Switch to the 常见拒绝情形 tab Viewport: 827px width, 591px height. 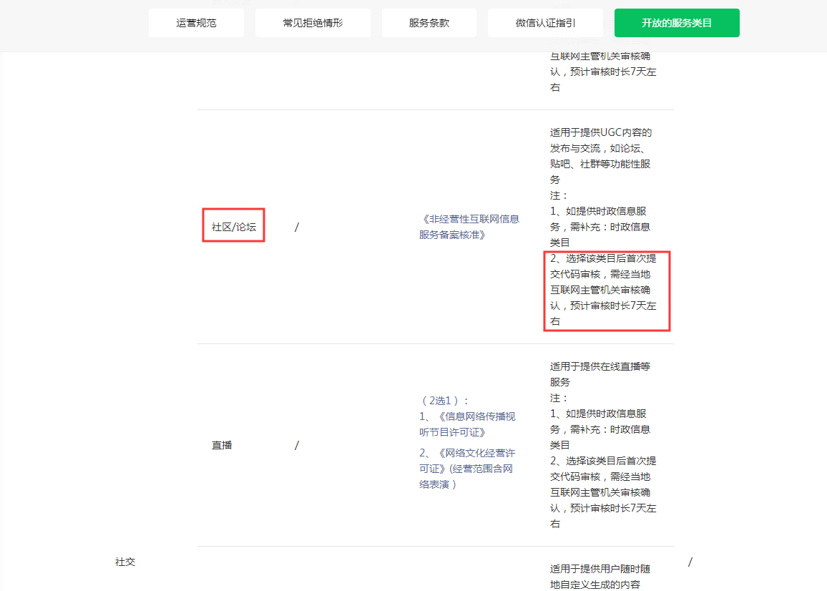[x=313, y=23]
